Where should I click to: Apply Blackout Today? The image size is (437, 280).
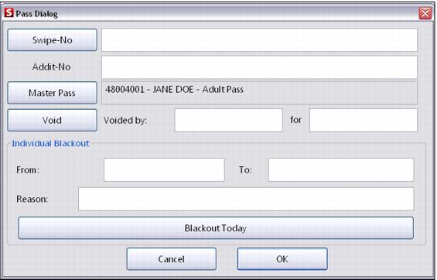(x=216, y=228)
